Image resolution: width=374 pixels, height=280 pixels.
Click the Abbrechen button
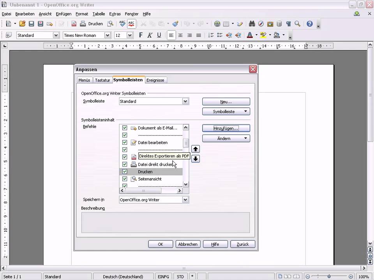tap(188, 244)
